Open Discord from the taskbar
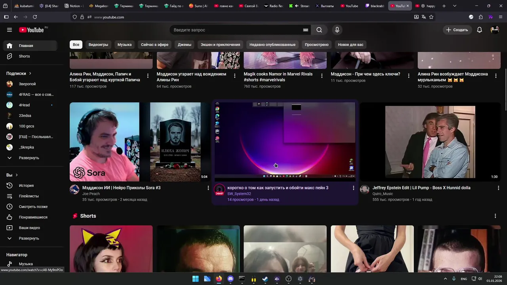 pos(231,279)
